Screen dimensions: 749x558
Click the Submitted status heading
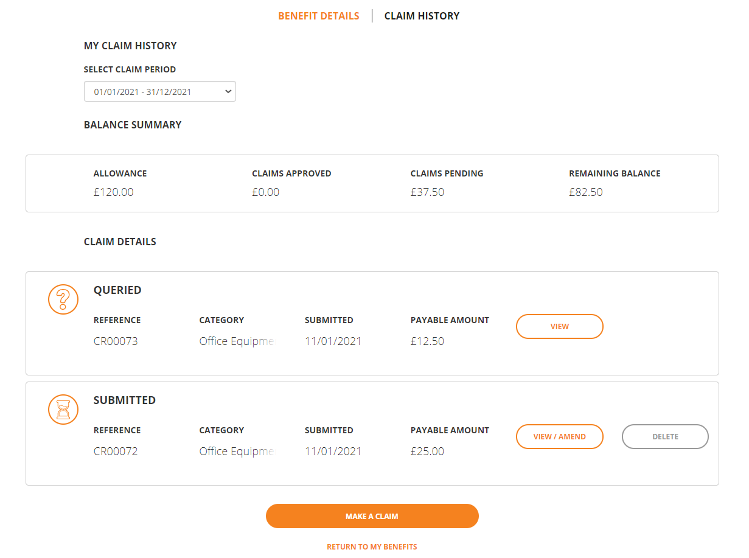[125, 400]
